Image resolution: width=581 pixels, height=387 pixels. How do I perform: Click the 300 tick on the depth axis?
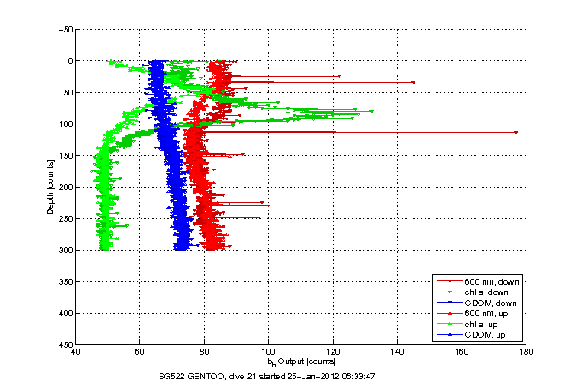pos(67,251)
